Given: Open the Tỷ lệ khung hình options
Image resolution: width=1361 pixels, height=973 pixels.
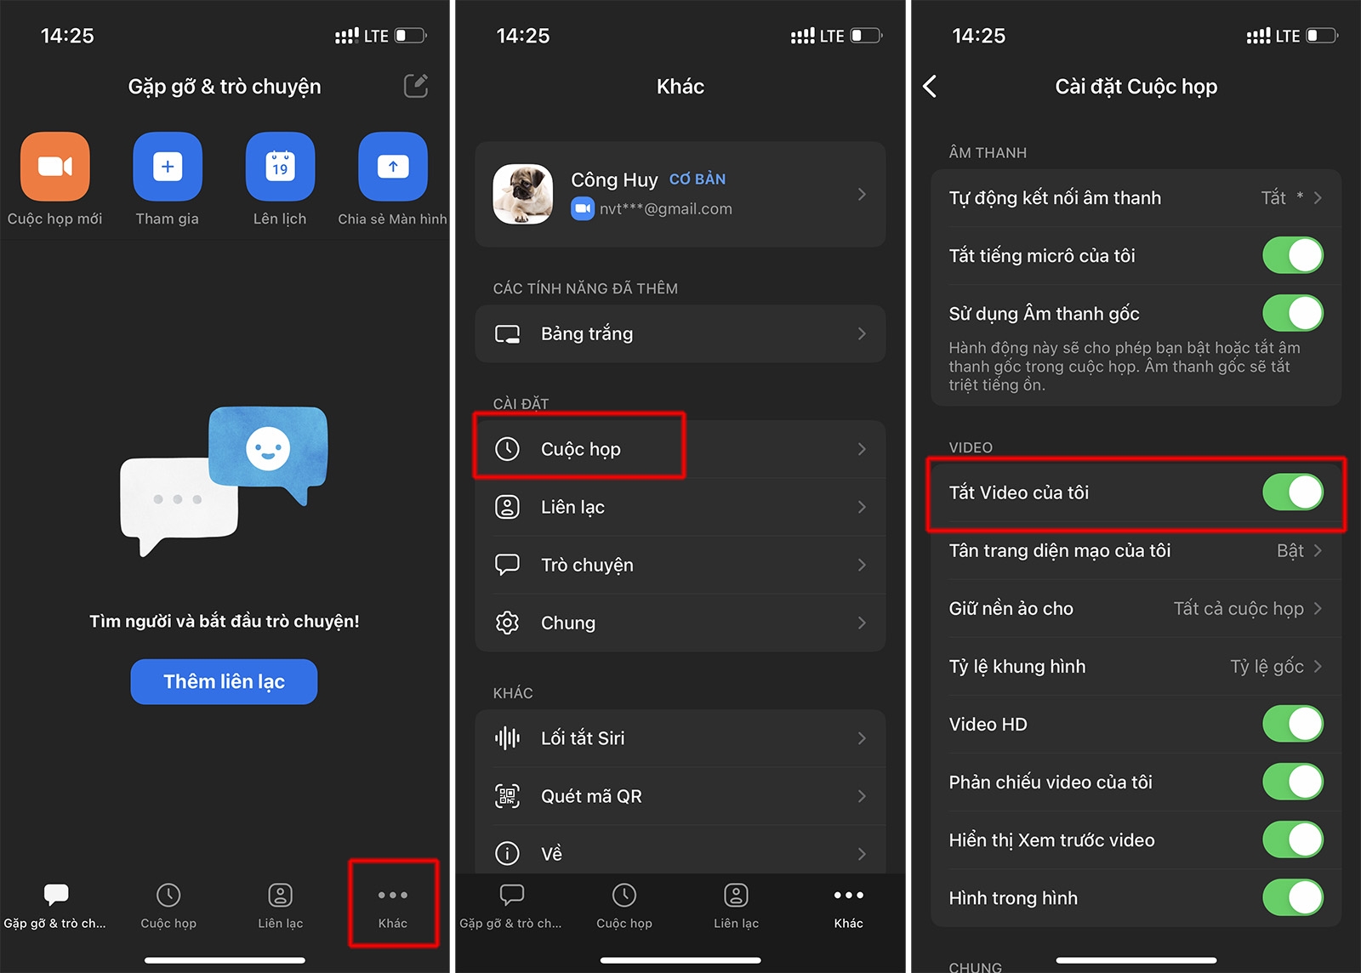Looking at the screenshot, I should [1136, 666].
